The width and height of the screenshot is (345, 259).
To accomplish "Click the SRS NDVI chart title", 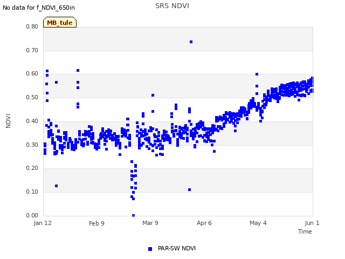I will tap(172, 6).
